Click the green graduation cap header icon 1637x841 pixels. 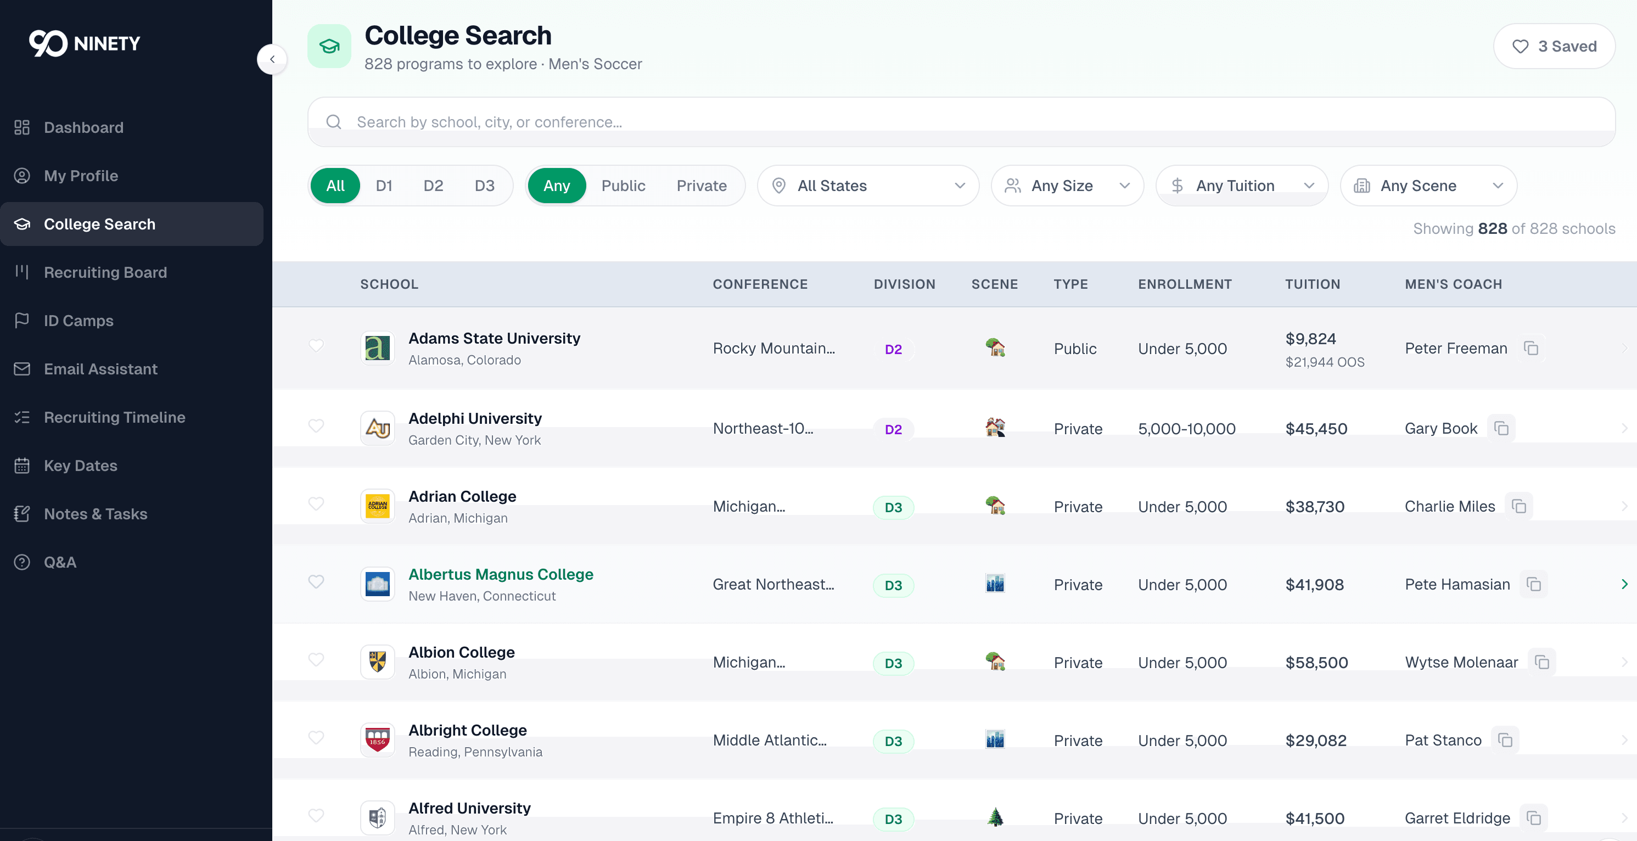pyautogui.click(x=329, y=47)
